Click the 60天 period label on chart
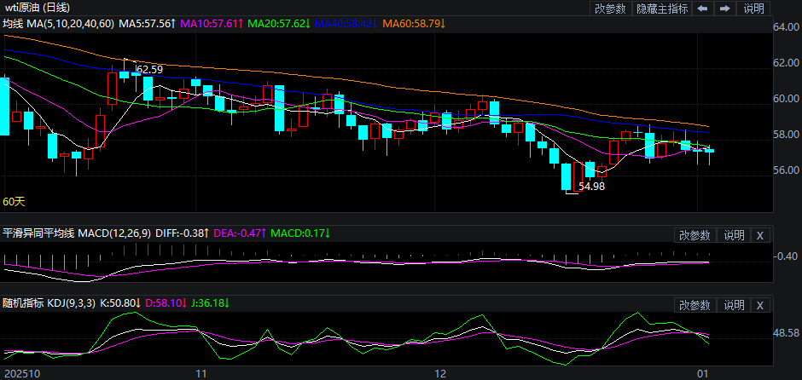The height and width of the screenshot is (380, 802). point(15,202)
